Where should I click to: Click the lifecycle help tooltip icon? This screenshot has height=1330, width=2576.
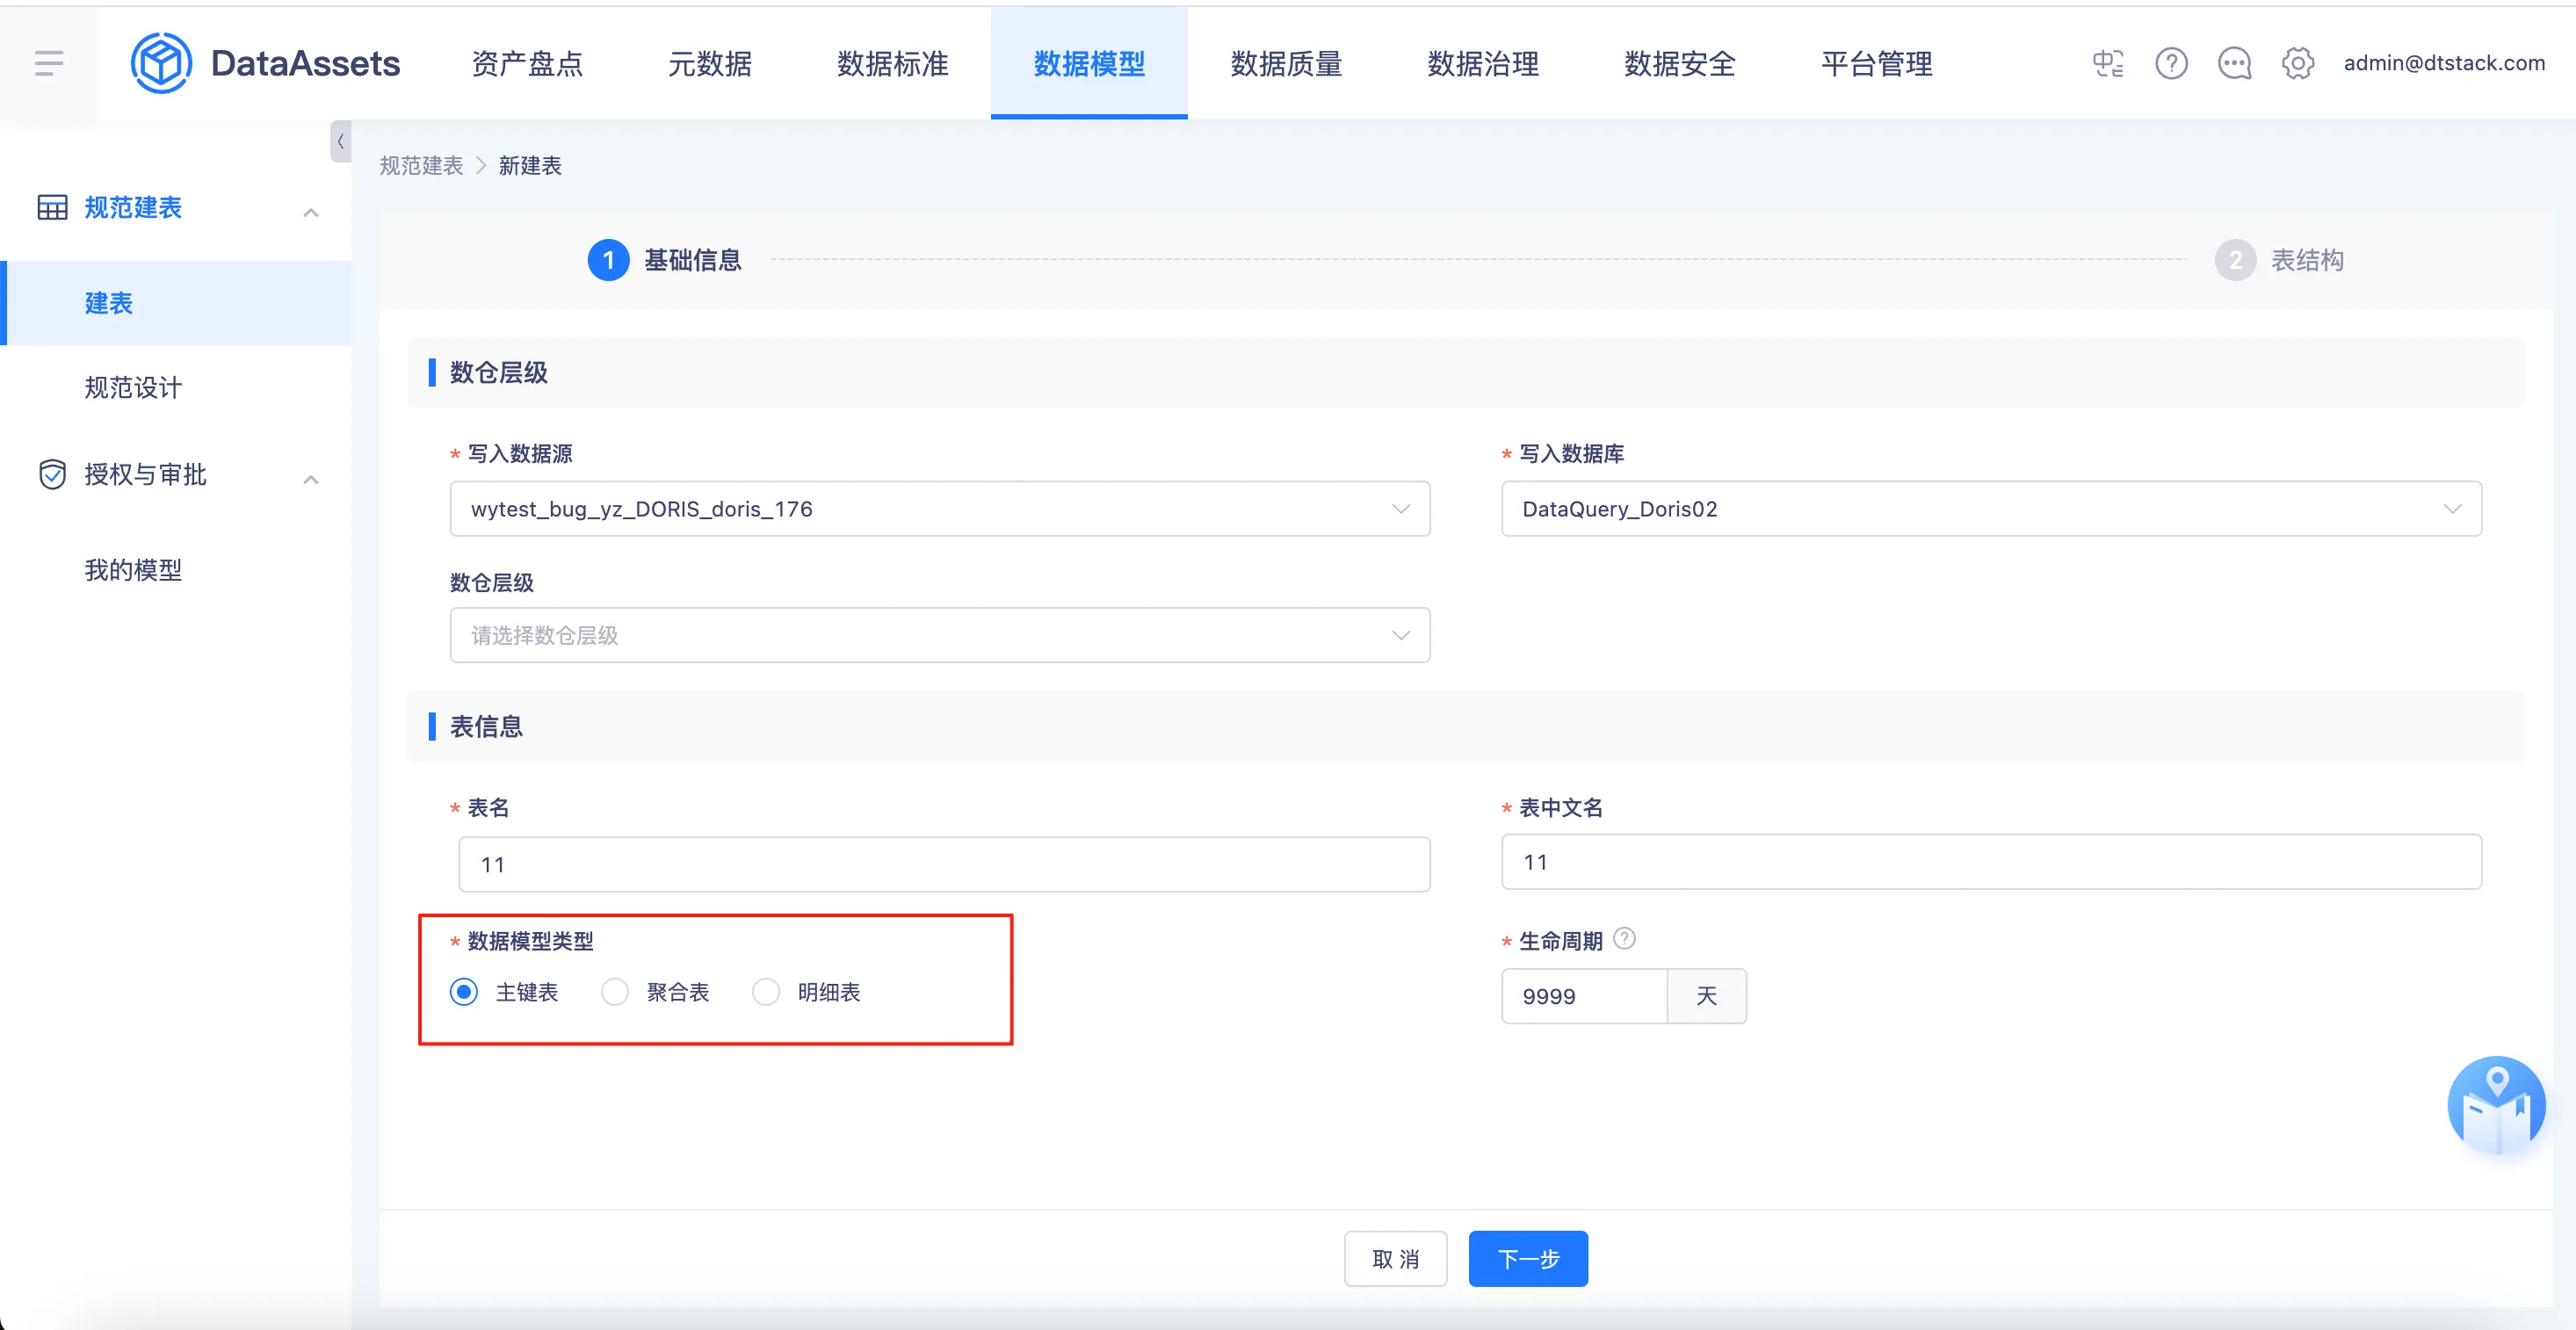tap(1625, 938)
